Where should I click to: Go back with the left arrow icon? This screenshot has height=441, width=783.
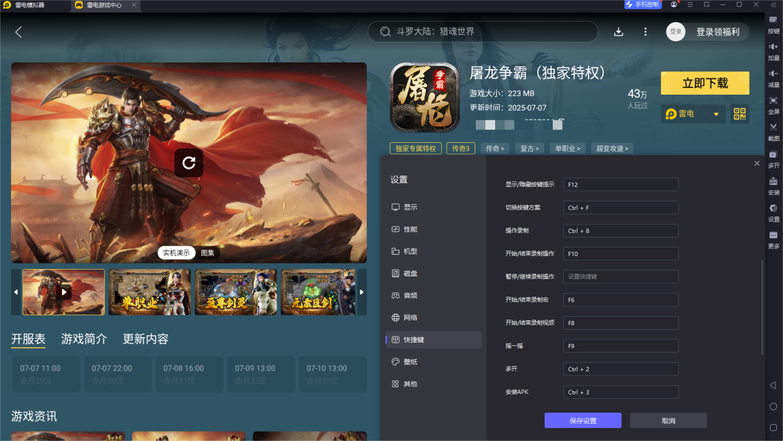(19, 32)
